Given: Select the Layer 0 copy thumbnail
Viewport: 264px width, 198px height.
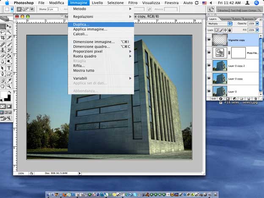Looking at the screenshot, I should (x=220, y=78).
